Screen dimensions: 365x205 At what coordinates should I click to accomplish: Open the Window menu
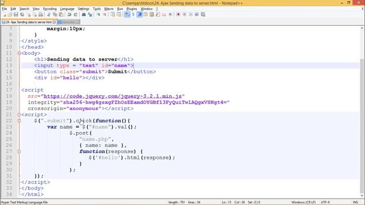(147, 9)
